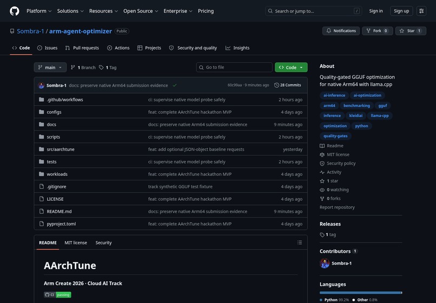Expand the Resources menu
This screenshot has width=436, height=303.
tap(103, 11)
